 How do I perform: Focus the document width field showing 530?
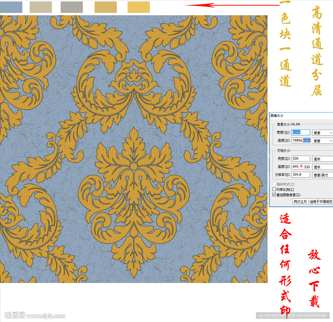coord(300,159)
